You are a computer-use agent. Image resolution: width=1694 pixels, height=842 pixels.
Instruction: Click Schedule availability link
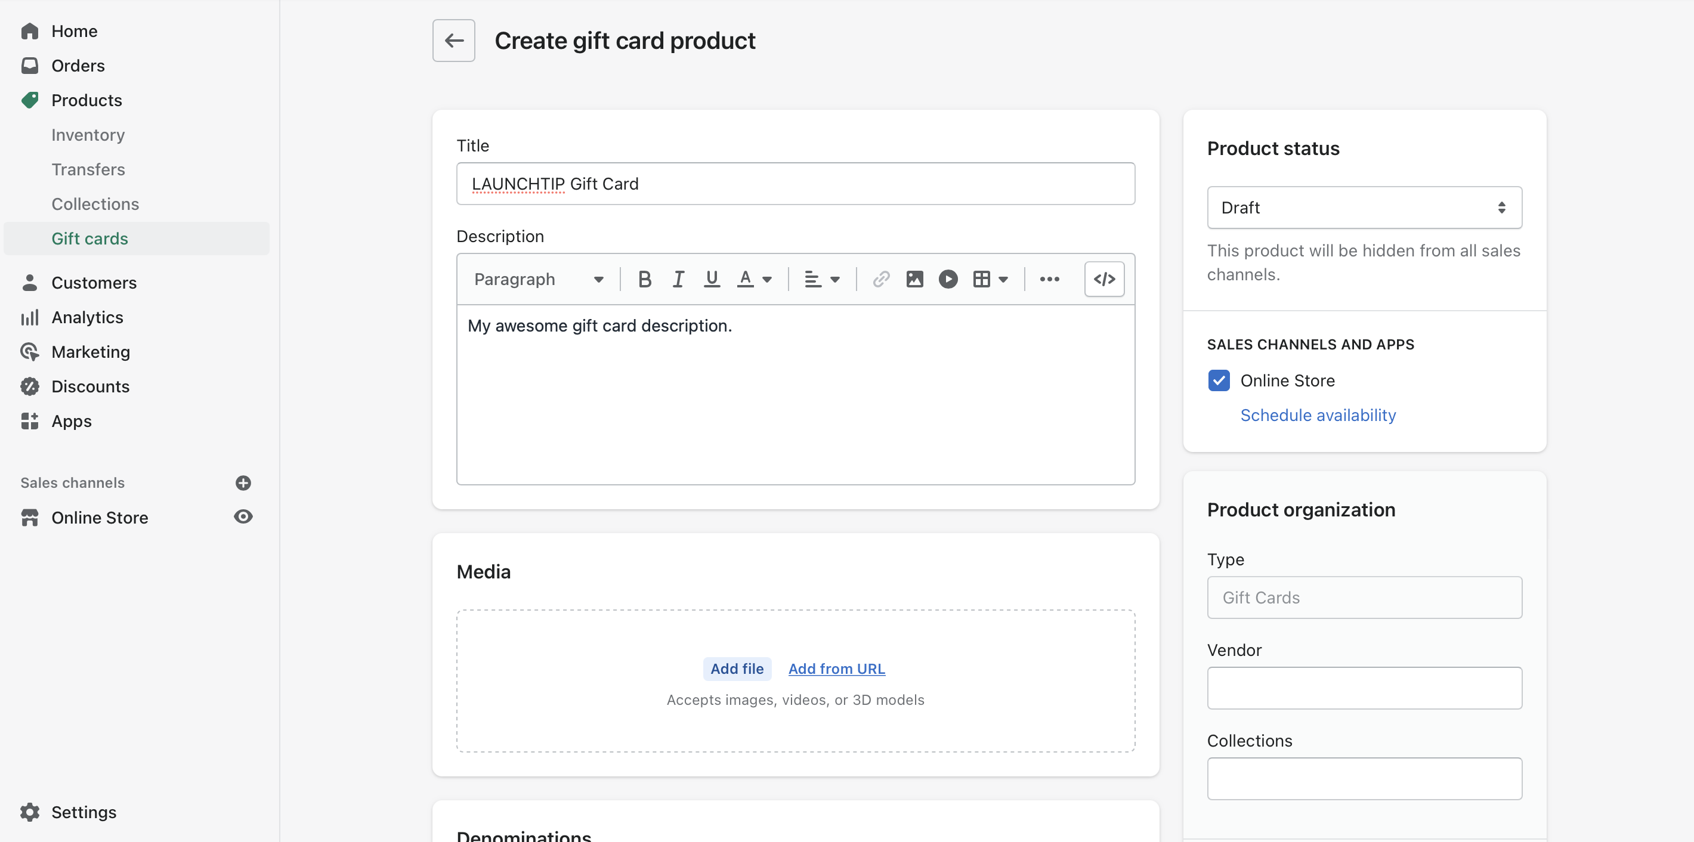pyautogui.click(x=1318, y=416)
